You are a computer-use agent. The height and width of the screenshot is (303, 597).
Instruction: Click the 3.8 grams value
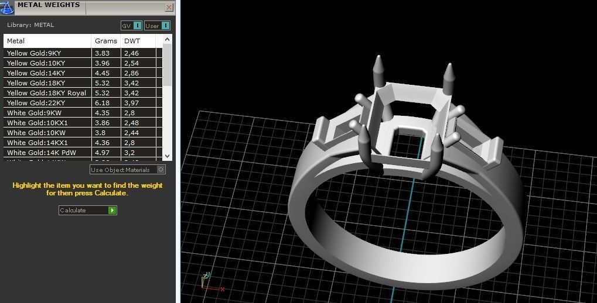pyautogui.click(x=100, y=133)
